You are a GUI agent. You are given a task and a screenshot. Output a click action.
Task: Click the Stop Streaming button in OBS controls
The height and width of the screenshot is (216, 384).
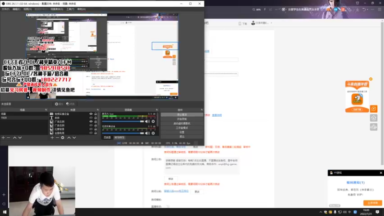click(182, 115)
